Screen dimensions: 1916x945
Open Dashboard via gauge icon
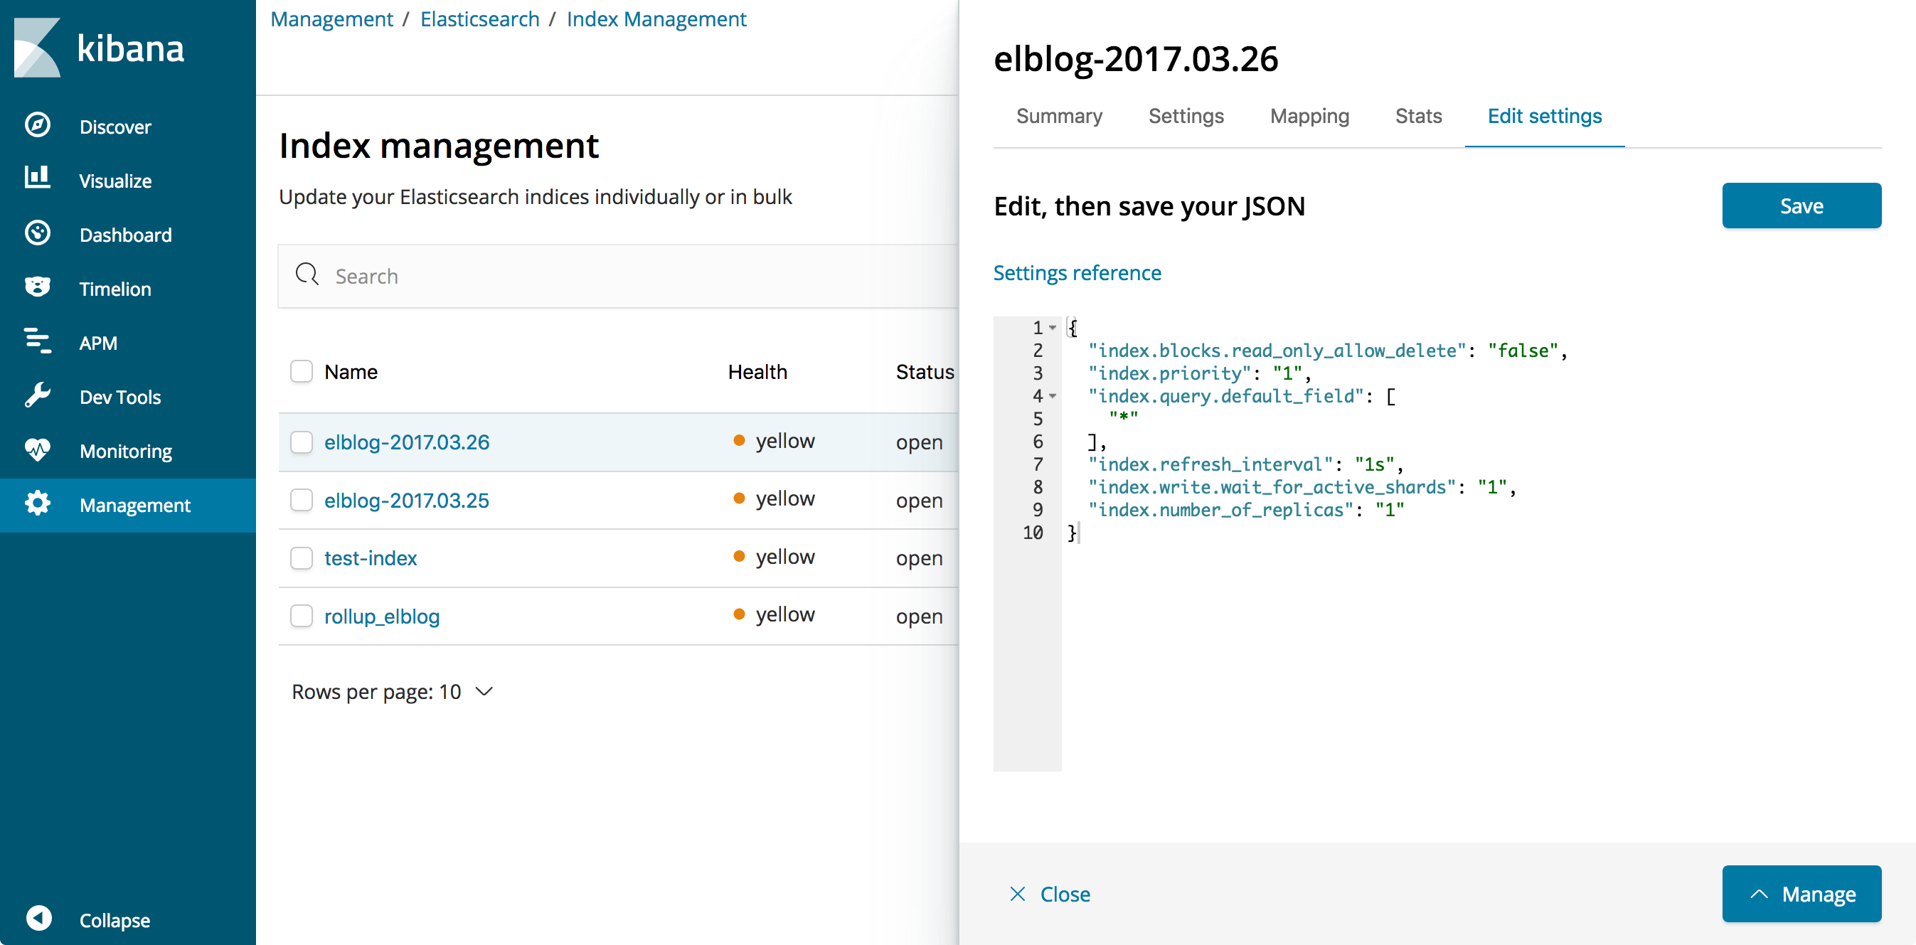coord(38,233)
